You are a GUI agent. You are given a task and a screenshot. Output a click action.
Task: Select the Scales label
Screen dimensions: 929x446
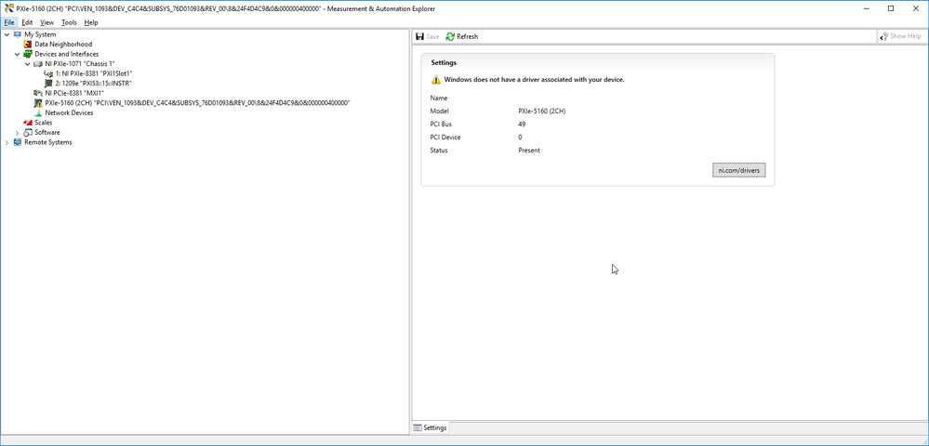coord(44,123)
